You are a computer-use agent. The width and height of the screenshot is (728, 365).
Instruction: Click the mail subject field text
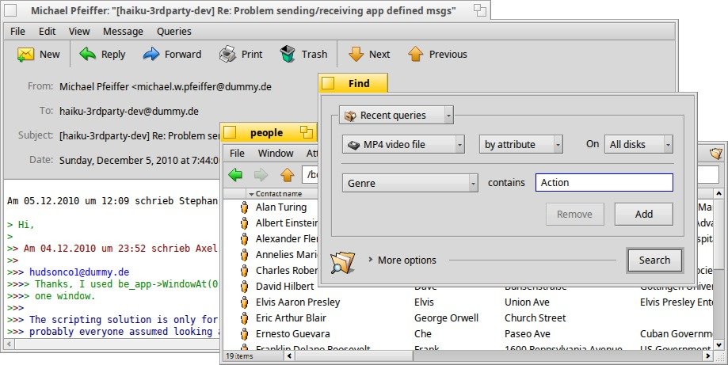pyautogui.click(x=139, y=136)
